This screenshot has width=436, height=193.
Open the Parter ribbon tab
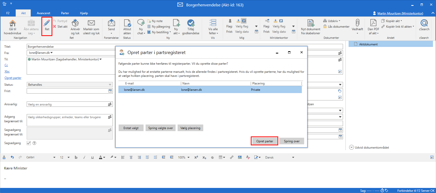pyautogui.click(x=65, y=13)
